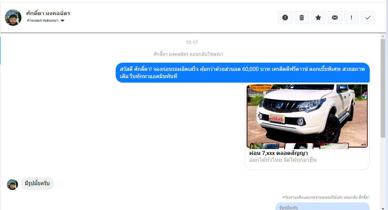
Task: Click the ad description ออกได้ทั่วไทย จัดได้ทุกอาชีพ
Action: (283, 160)
